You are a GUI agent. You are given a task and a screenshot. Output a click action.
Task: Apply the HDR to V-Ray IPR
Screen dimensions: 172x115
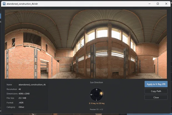156,84
